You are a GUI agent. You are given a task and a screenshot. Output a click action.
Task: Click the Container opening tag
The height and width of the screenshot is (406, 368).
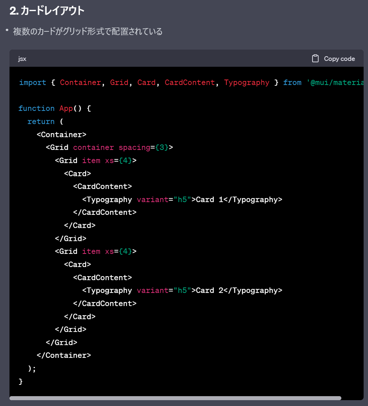pos(61,134)
